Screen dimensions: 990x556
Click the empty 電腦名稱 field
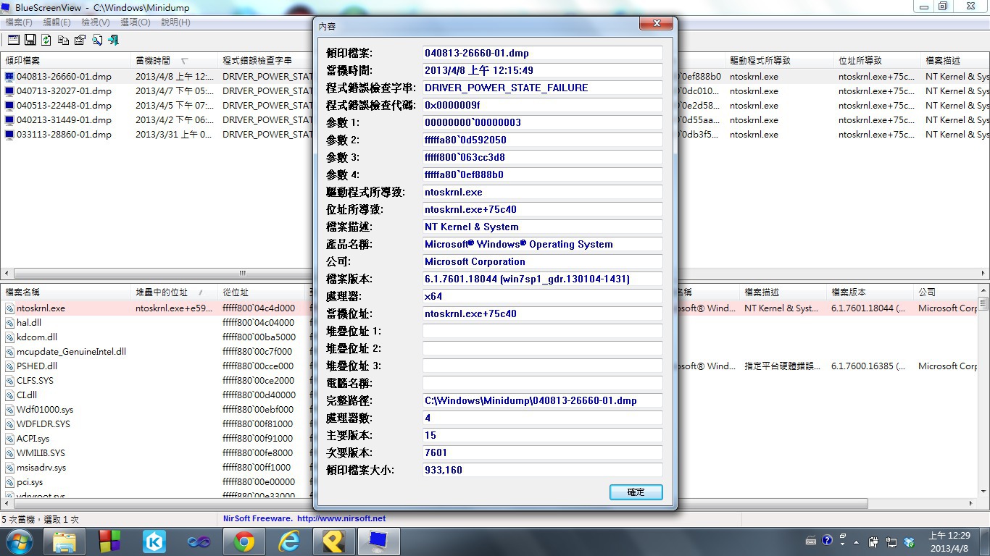pyautogui.click(x=543, y=383)
